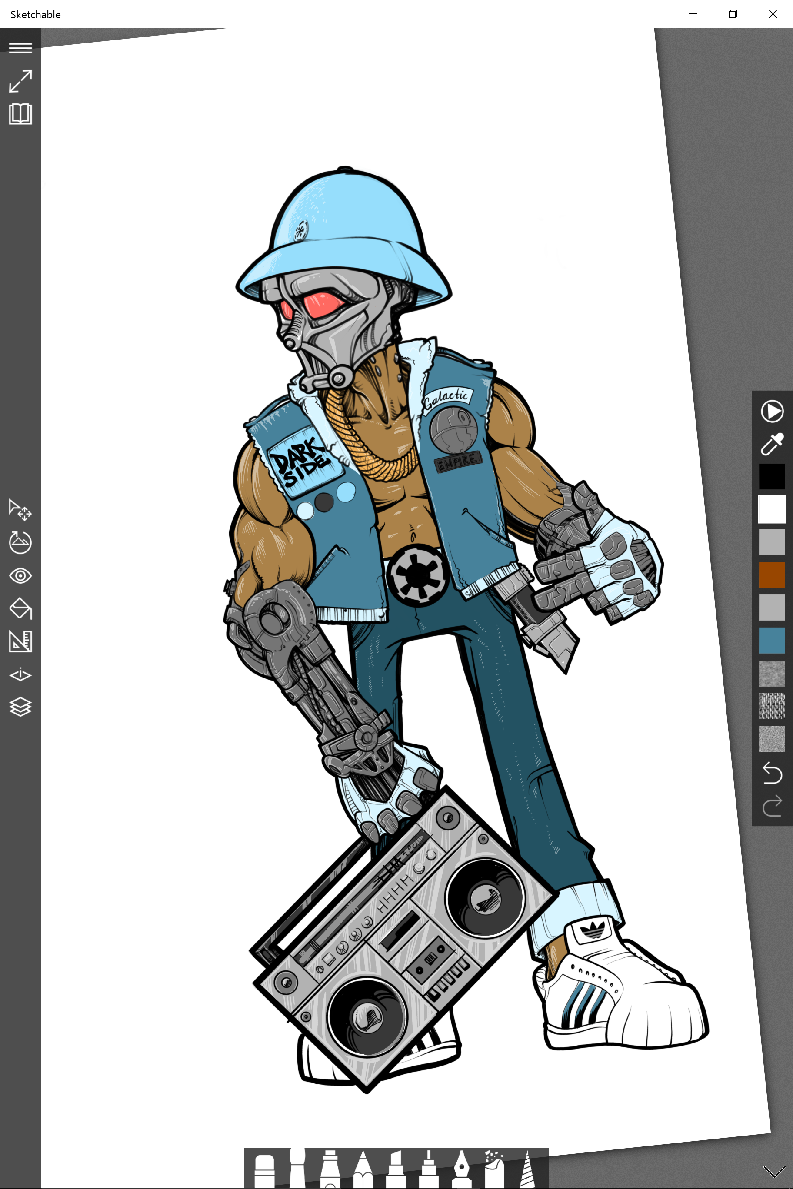Select the transform and move selection tool
The image size is (793, 1189).
pos(20,510)
